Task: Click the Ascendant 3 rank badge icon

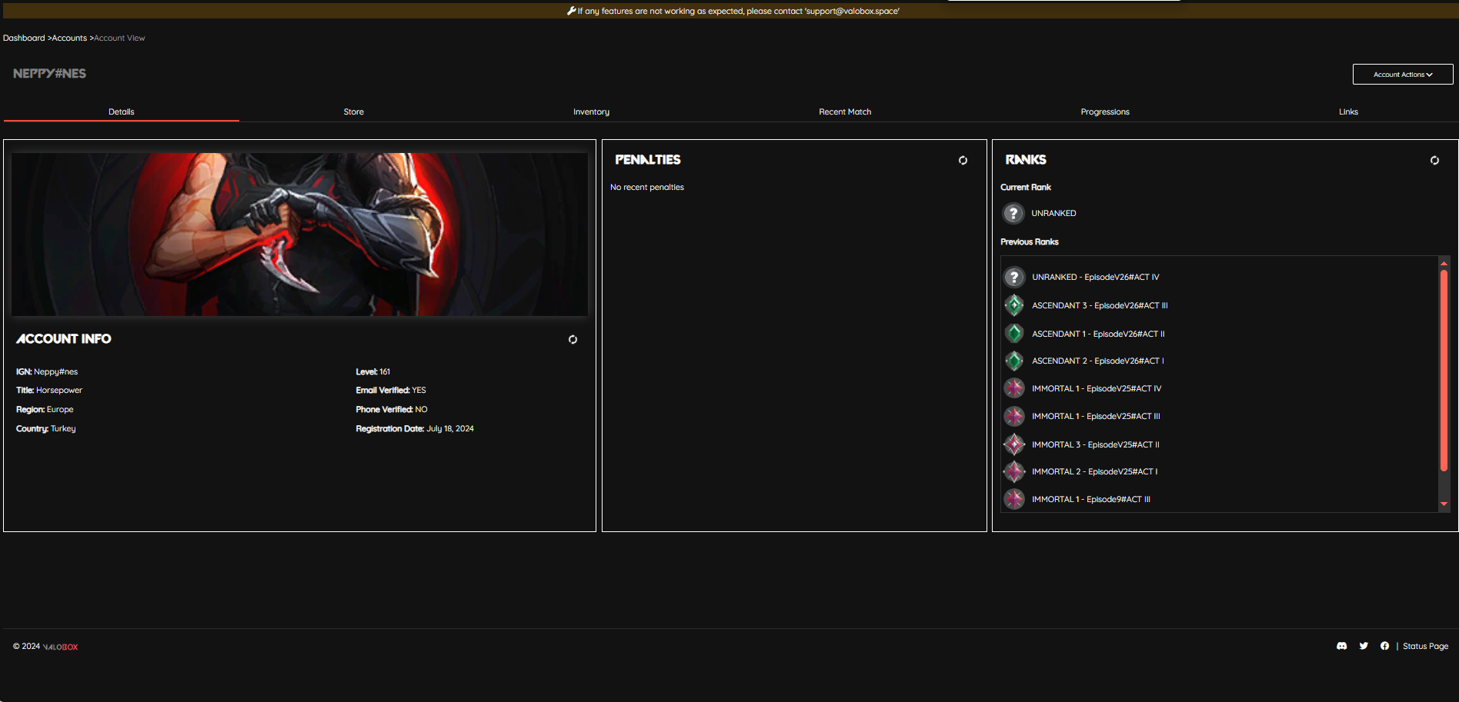Action: [x=1014, y=305]
